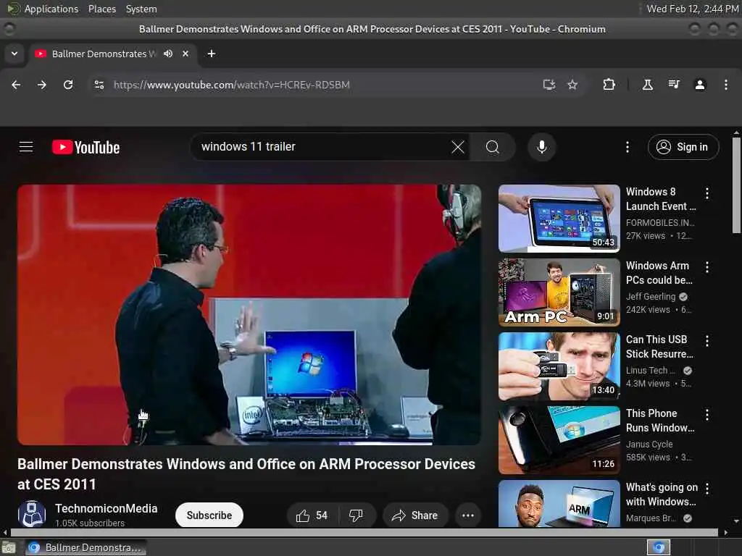The image size is (742, 556).
Task: Open Chromium three-dot main menu
Action: tap(726, 85)
